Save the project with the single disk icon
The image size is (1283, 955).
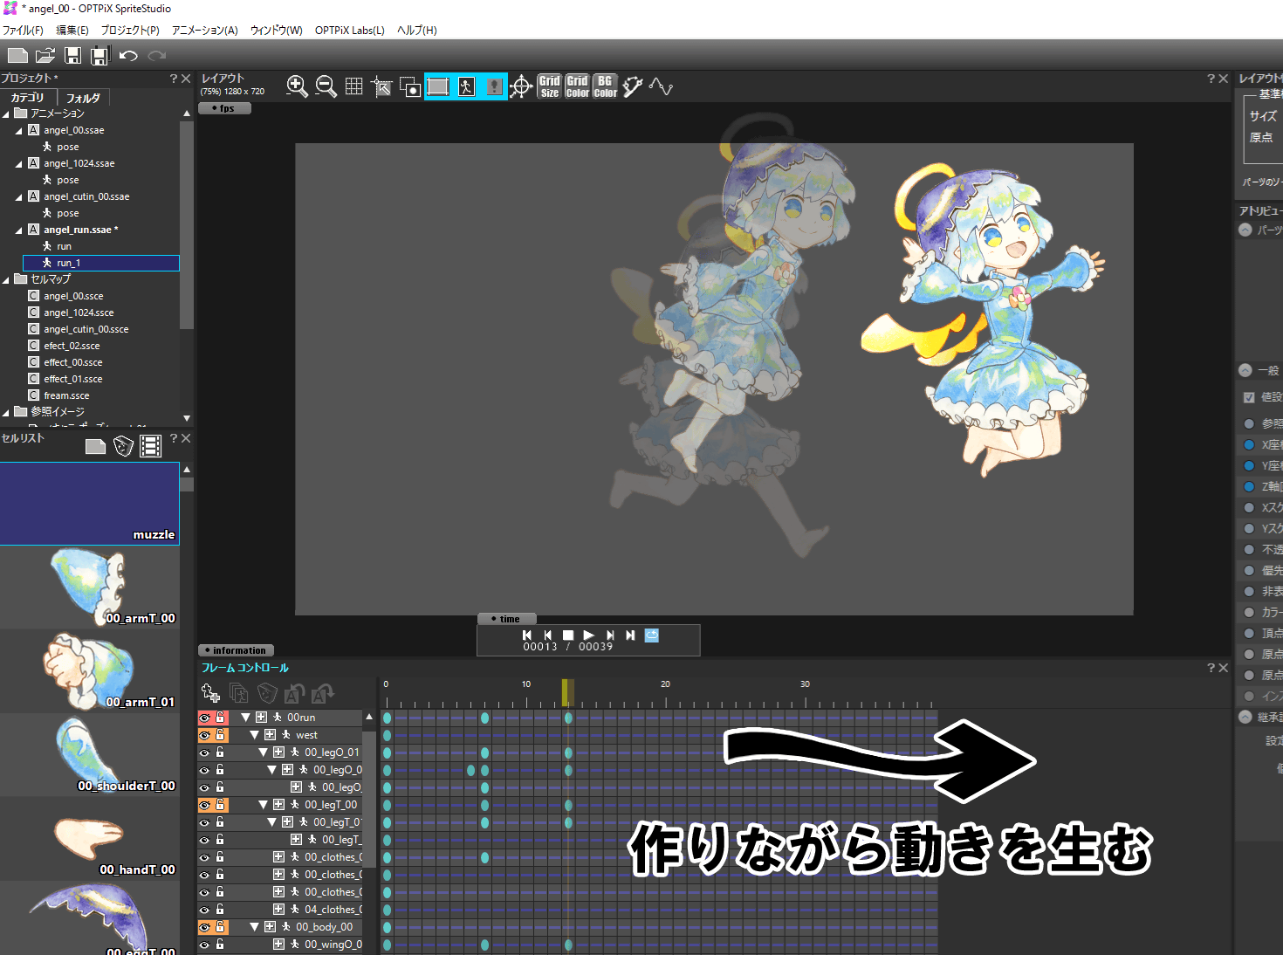[x=73, y=56]
